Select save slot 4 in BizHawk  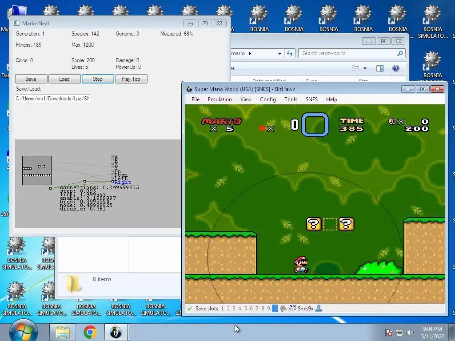239,309
